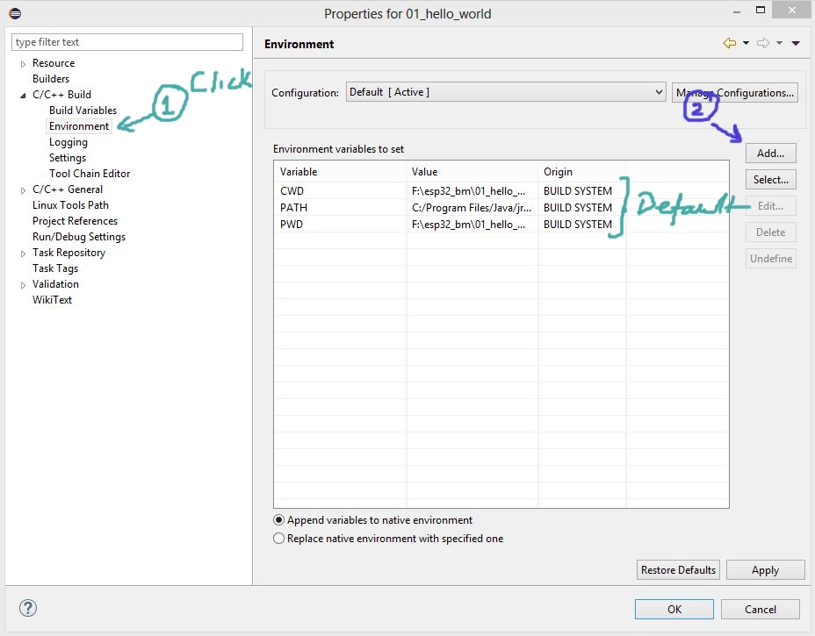Sort by the Variable column header
This screenshot has height=636, width=815.
(x=340, y=172)
